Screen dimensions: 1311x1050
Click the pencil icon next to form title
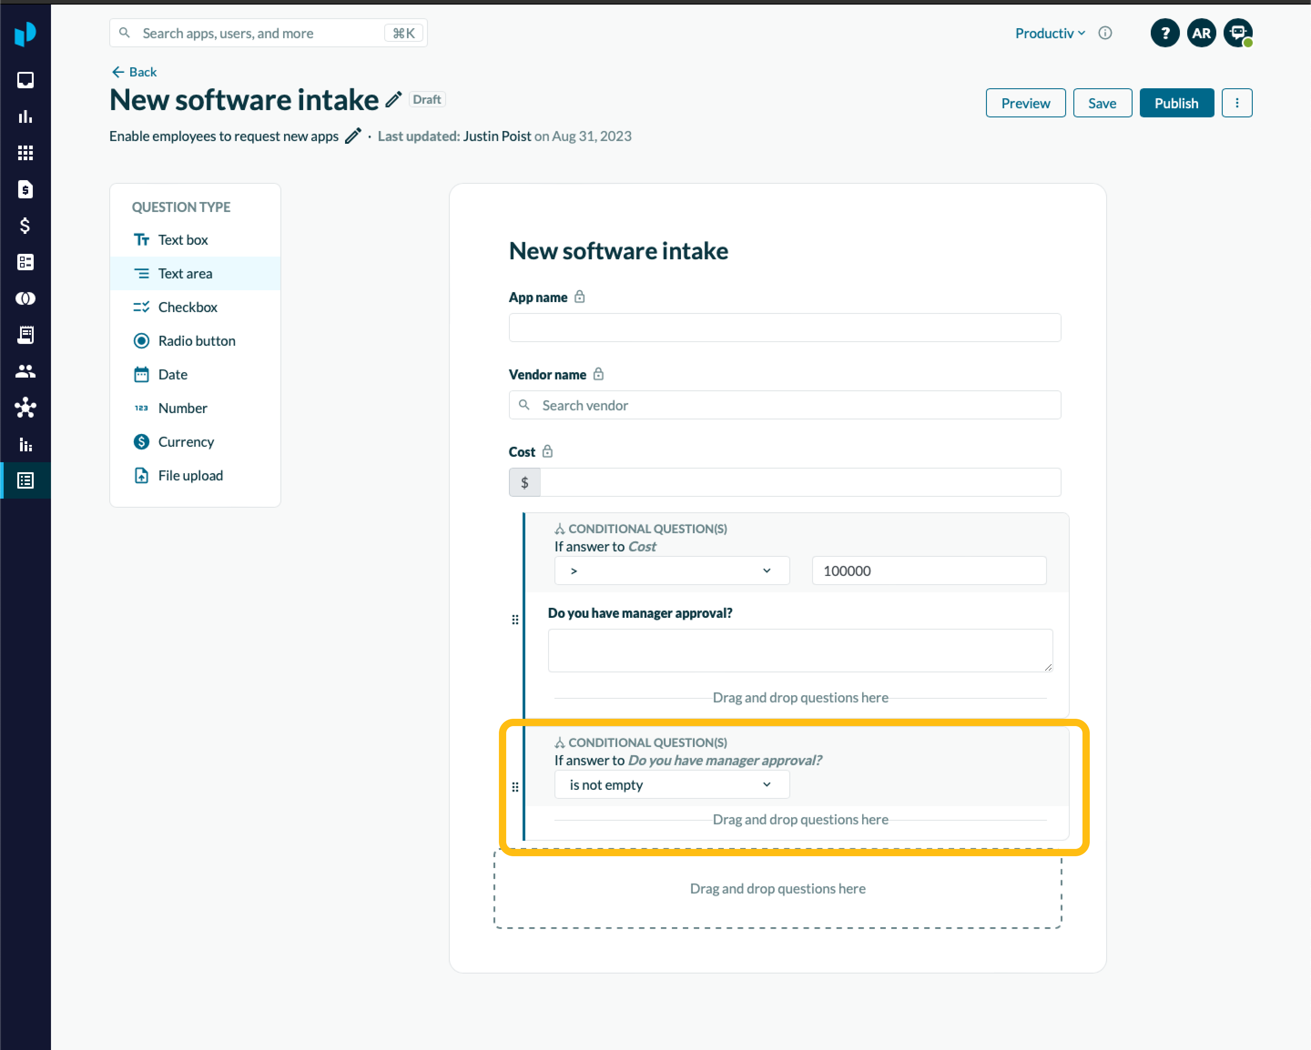click(393, 99)
